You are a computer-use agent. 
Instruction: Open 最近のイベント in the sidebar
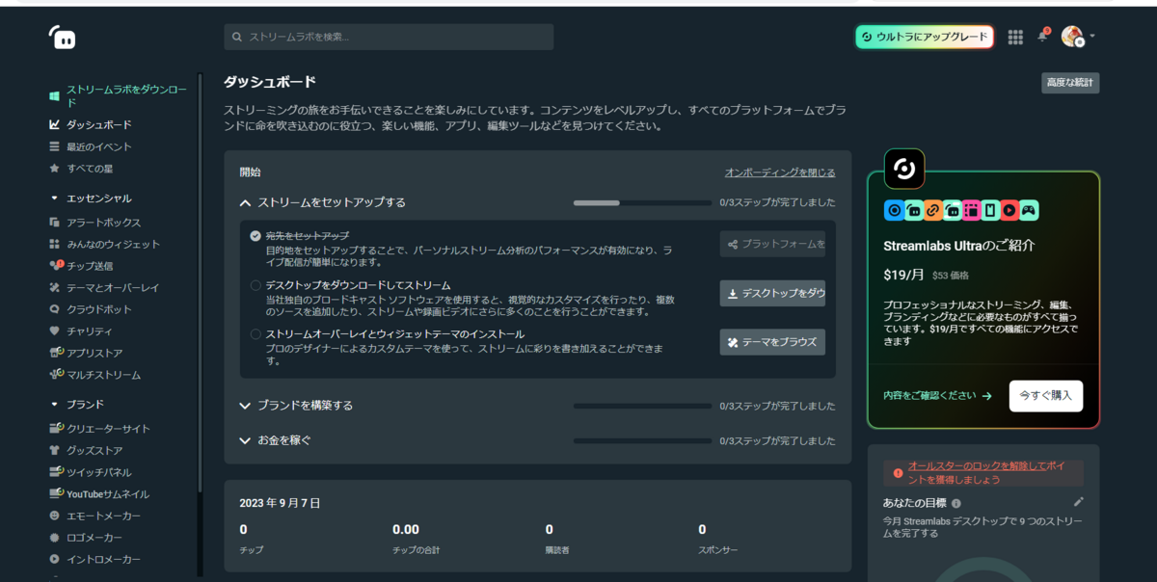tap(98, 146)
